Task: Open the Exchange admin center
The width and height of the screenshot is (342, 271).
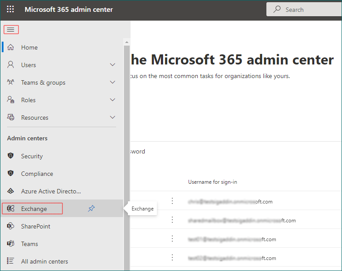Action: (34, 209)
